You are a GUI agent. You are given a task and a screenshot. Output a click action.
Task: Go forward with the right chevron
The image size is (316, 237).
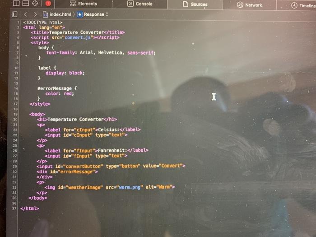(x=35, y=14)
